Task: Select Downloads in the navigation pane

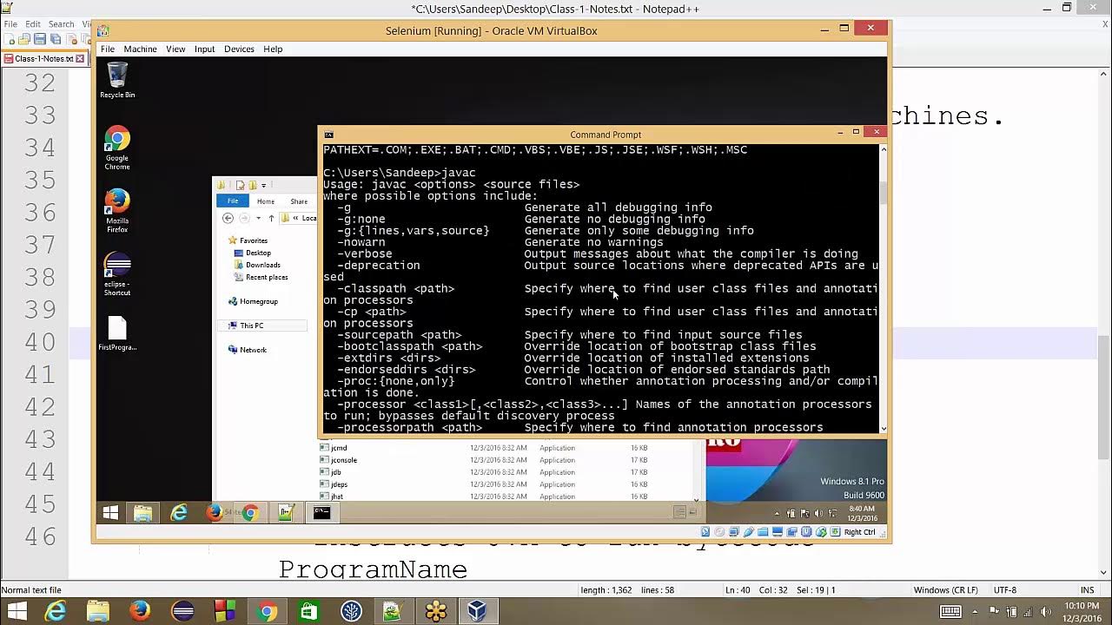Action: (x=257, y=265)
